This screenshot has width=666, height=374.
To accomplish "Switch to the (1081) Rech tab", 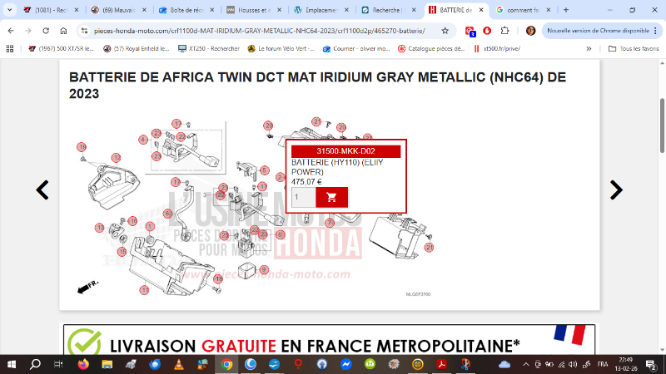I will 51,10.
